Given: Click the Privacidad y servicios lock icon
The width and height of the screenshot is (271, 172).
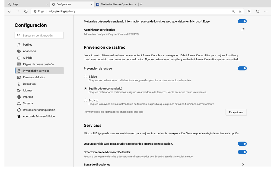Looking at the screenshot, I should pos(19,71).
